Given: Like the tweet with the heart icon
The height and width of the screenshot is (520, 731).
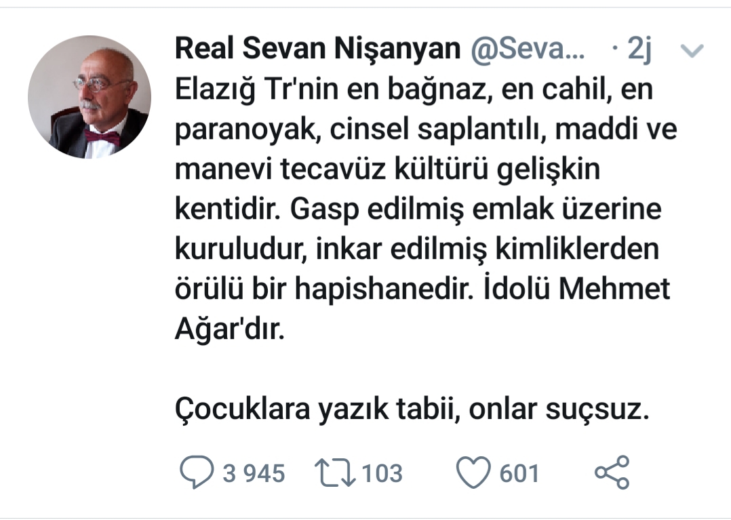Looking at the screenshot, I should [473, 473].
